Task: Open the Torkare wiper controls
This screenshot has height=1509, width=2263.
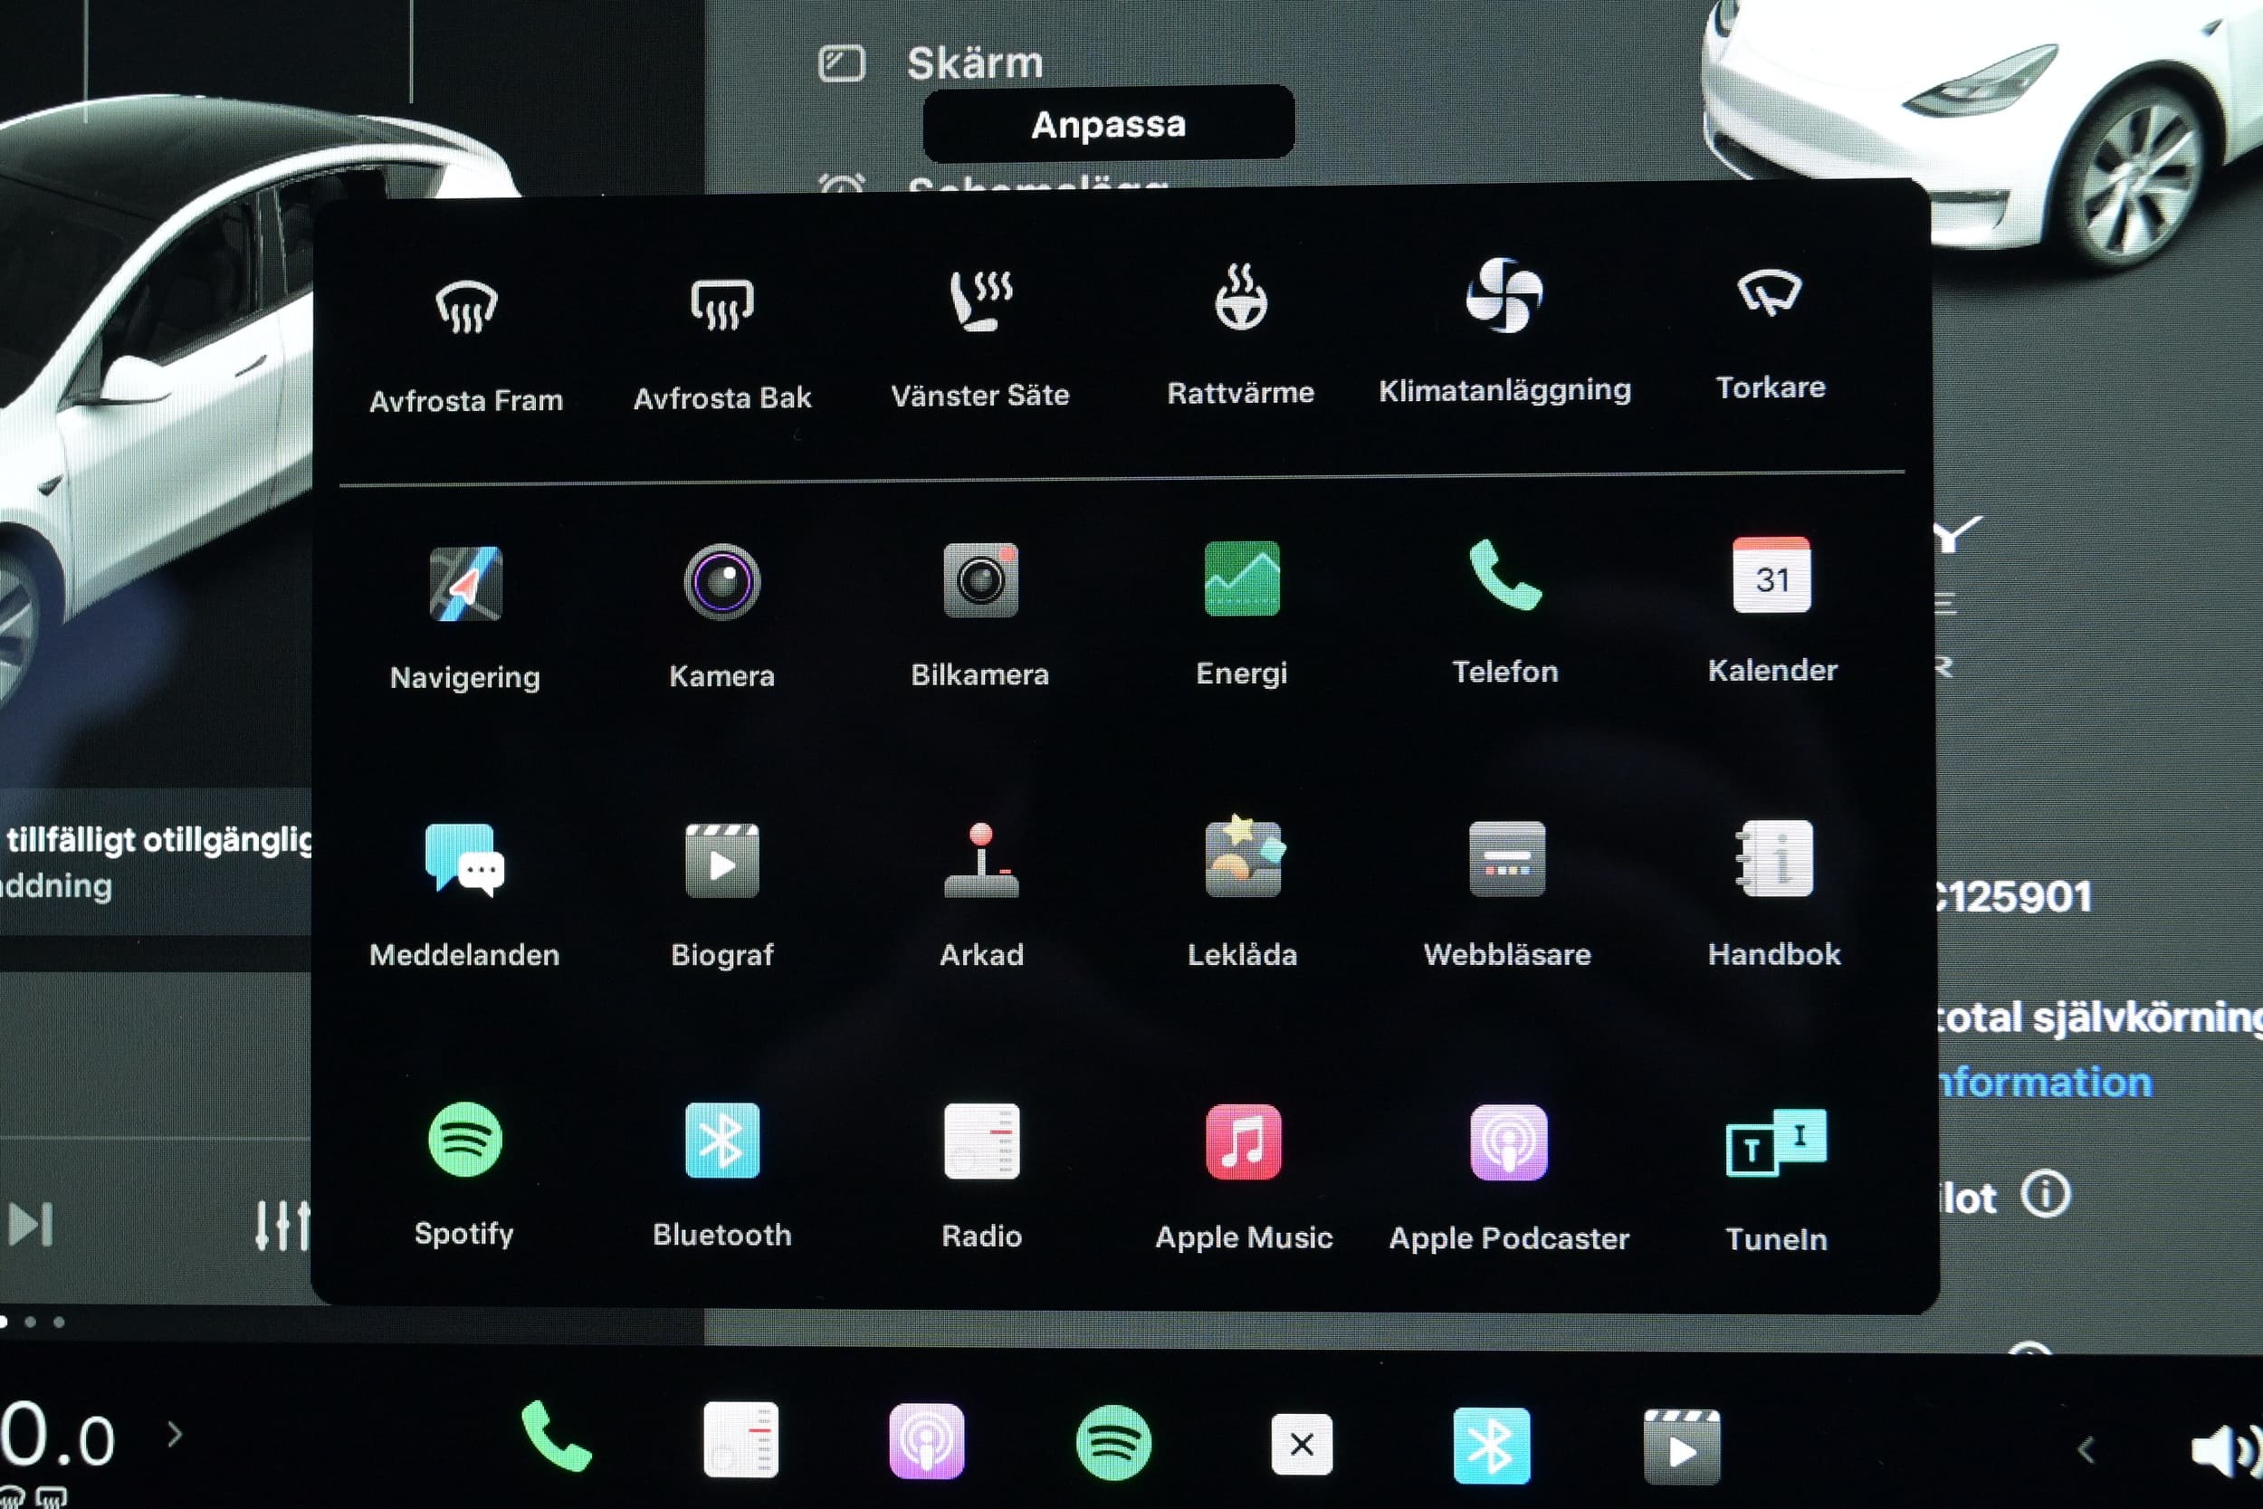Action: (1771, 334)
